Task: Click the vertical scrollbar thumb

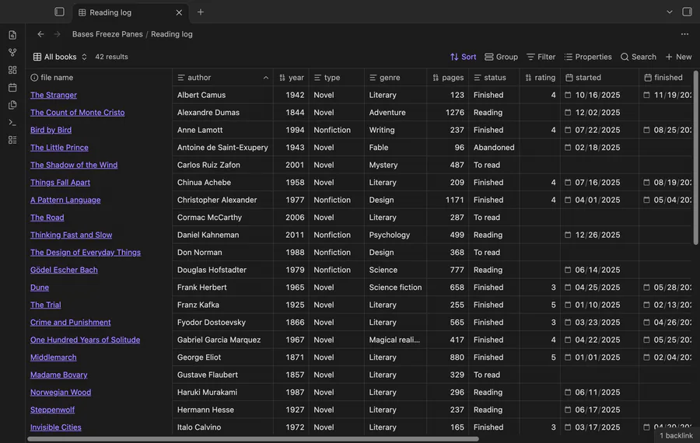Action: pos(695,157)
